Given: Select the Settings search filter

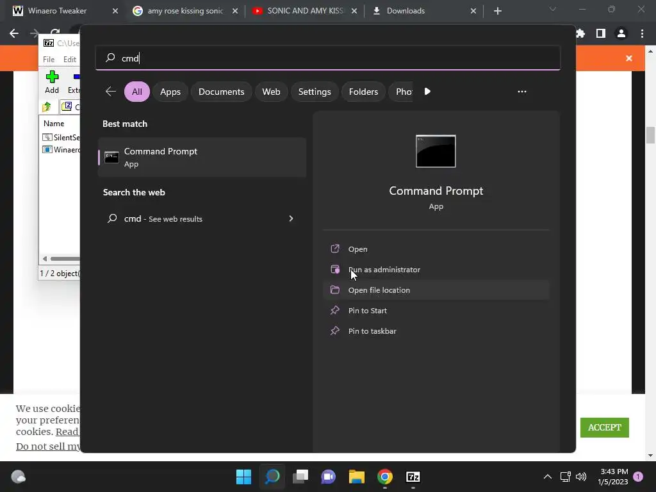Looking at the screenshot, I should pos(315,92).
